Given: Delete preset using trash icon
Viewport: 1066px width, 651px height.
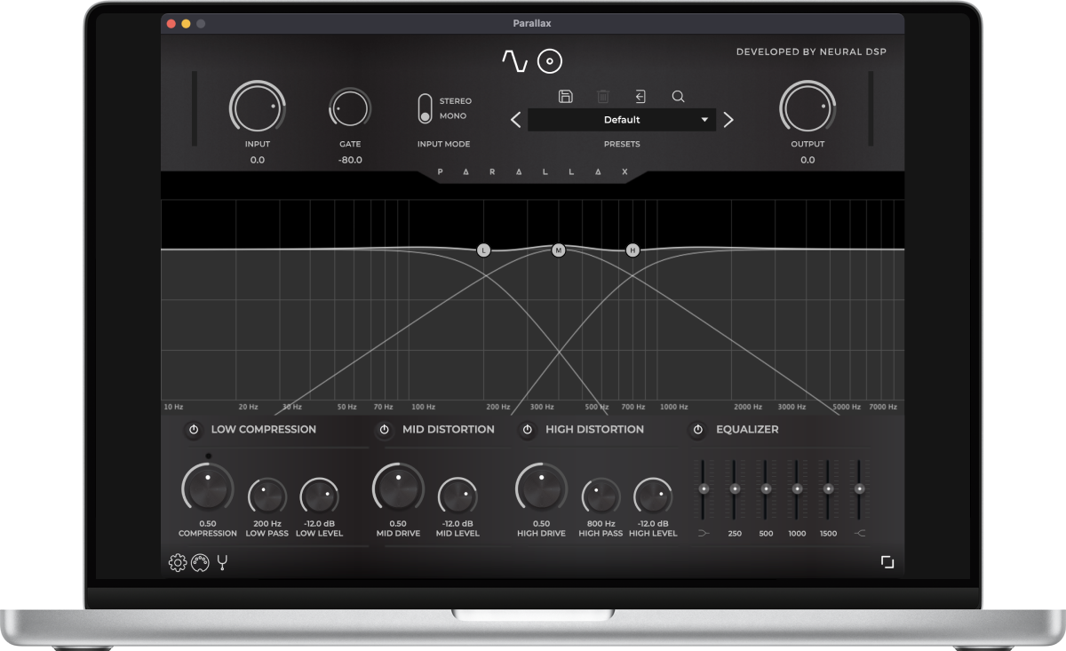Looking at the screenshot, I should click(x=602, y=96).
